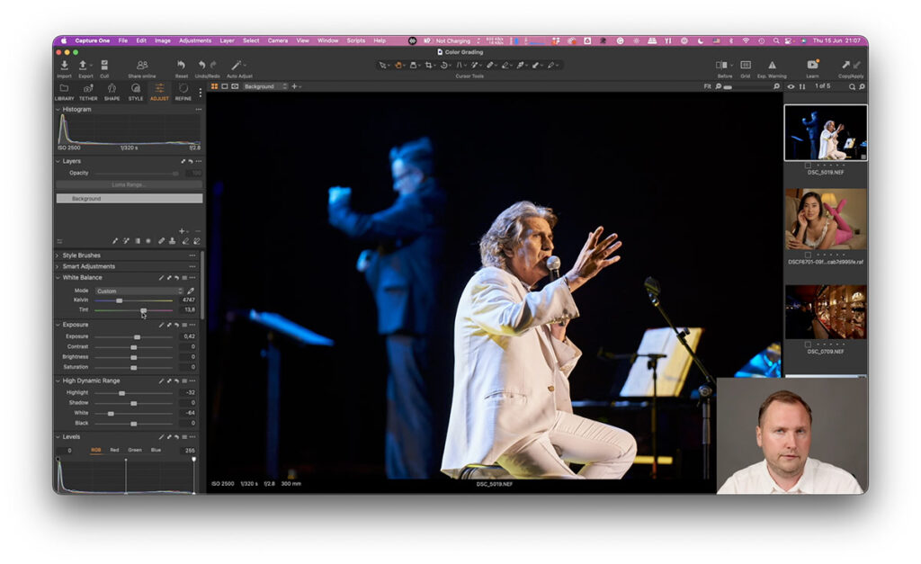Click the Reset adjustments icon
This screenshot has height=564, width=921.
pos(182,65)
